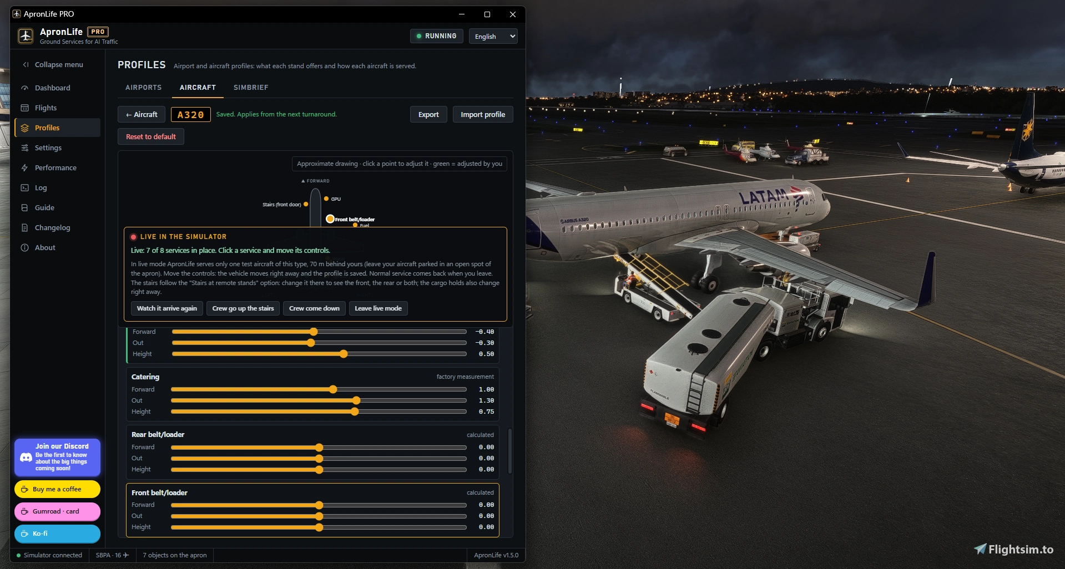
Task: Click Reset to default
Action: pos(150,136)
